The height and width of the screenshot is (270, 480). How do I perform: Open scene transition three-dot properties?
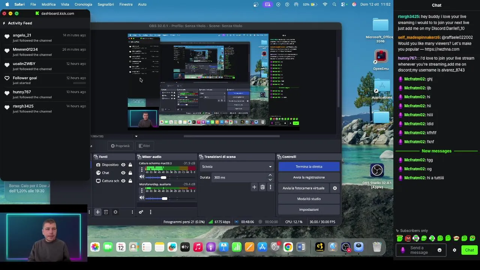[x=270, y=187]
